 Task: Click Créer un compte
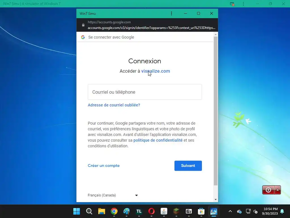(104, 165)
